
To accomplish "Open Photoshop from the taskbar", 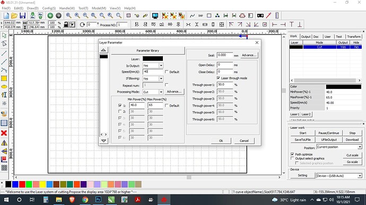I will (98, 200).
